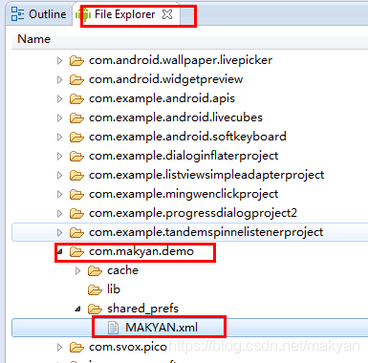Image resolution: width=368 pixels, height=363 pixels.
Task: Click folder icon of com.makyan.demo
Action: point(76,251)
